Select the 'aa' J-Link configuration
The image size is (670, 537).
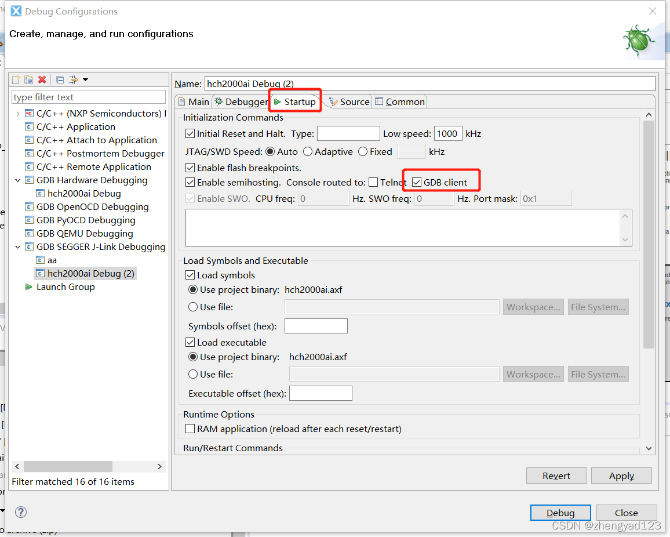[52, 260]
